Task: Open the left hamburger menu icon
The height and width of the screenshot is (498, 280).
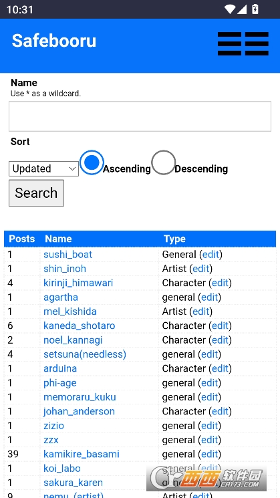Action: tap(229, 44)
